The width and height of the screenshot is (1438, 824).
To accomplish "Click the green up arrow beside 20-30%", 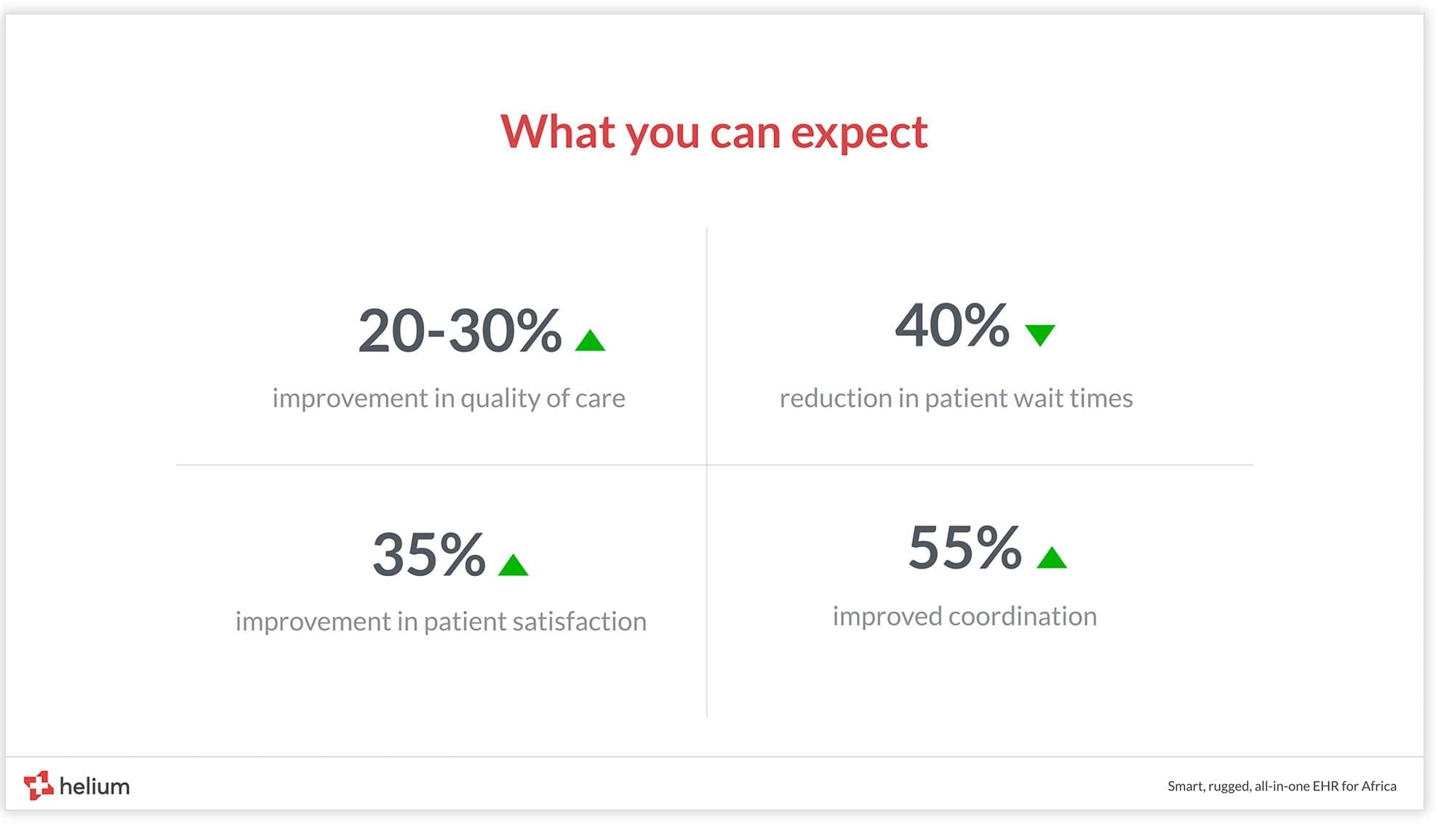I will pyautogui.click(x=590, y=340).
